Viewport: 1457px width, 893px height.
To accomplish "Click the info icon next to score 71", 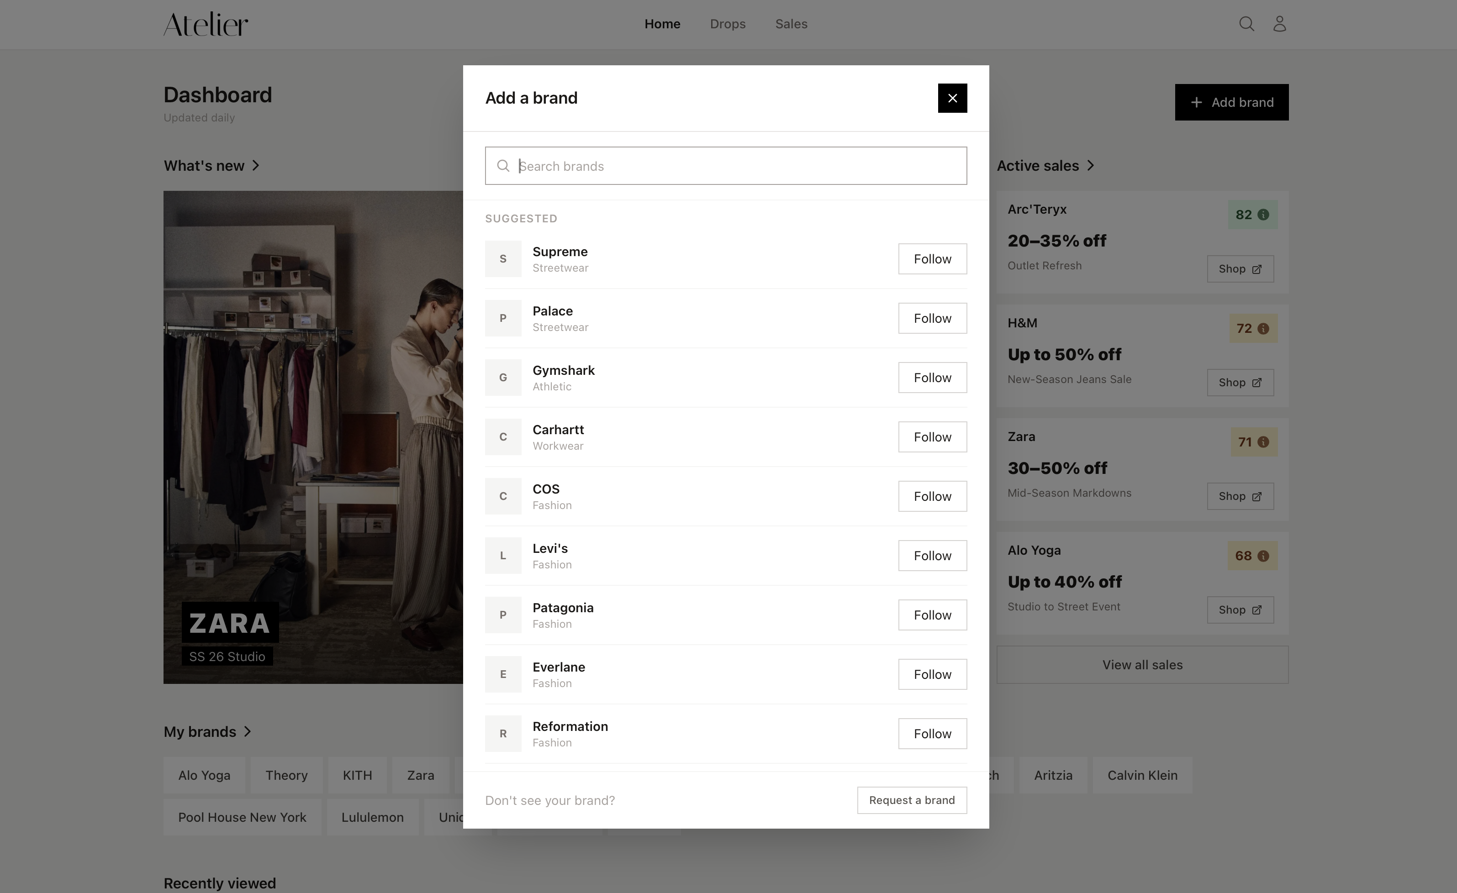I will [x=1263, y=442].
